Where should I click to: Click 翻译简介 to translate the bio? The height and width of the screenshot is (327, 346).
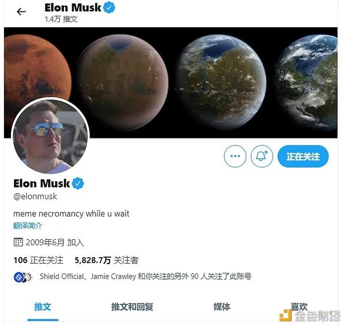point(28,225)
